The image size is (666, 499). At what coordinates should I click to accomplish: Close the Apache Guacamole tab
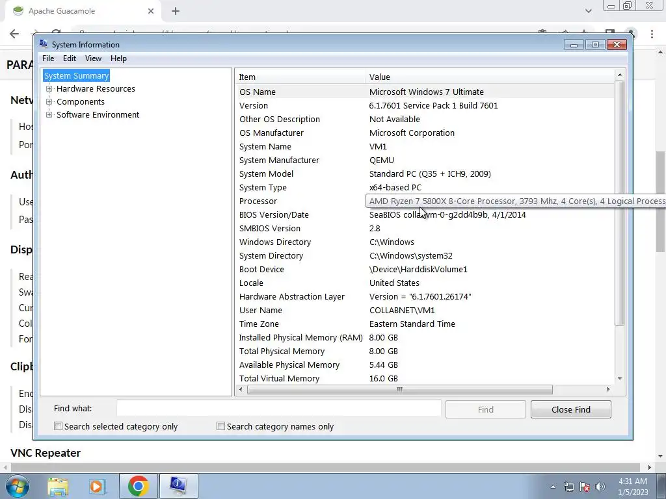coord(151,11)
